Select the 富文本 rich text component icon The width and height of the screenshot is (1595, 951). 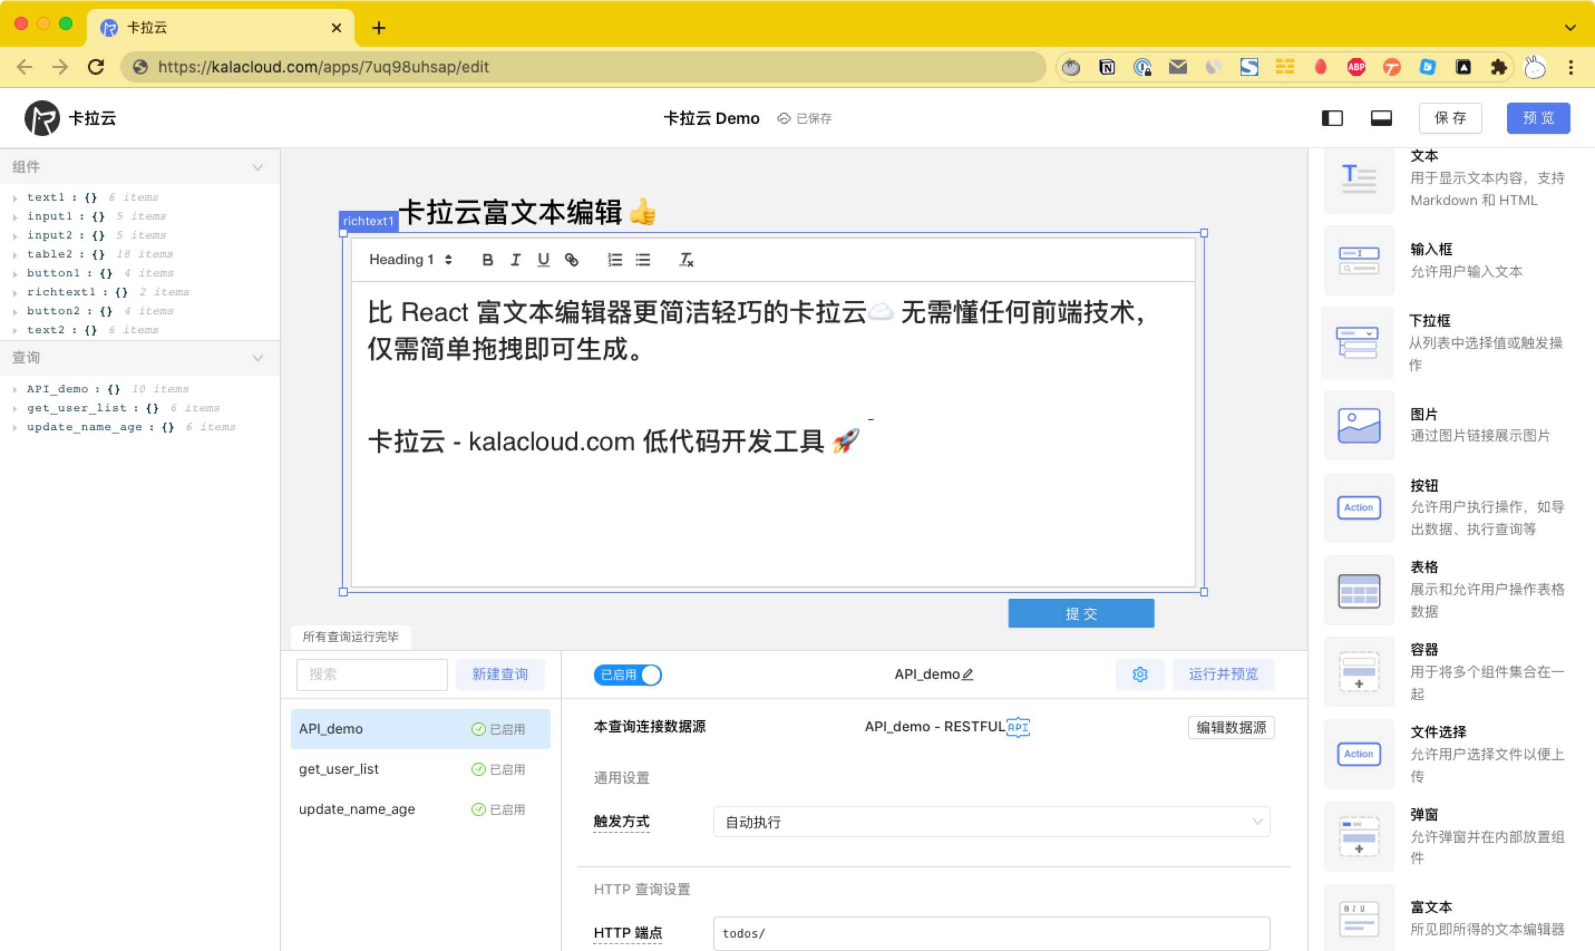click(1359, 918)
